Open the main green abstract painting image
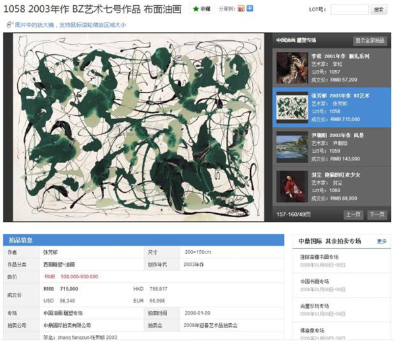The height and width of the screenshot is (341, 395). 138,127
